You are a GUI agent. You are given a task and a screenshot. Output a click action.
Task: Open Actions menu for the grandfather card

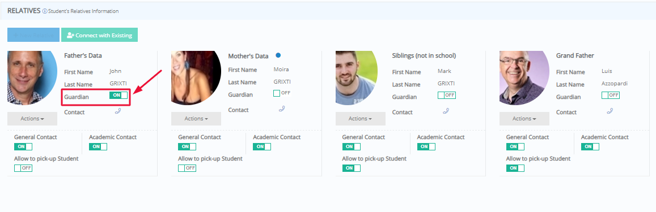tap(524, 119)
